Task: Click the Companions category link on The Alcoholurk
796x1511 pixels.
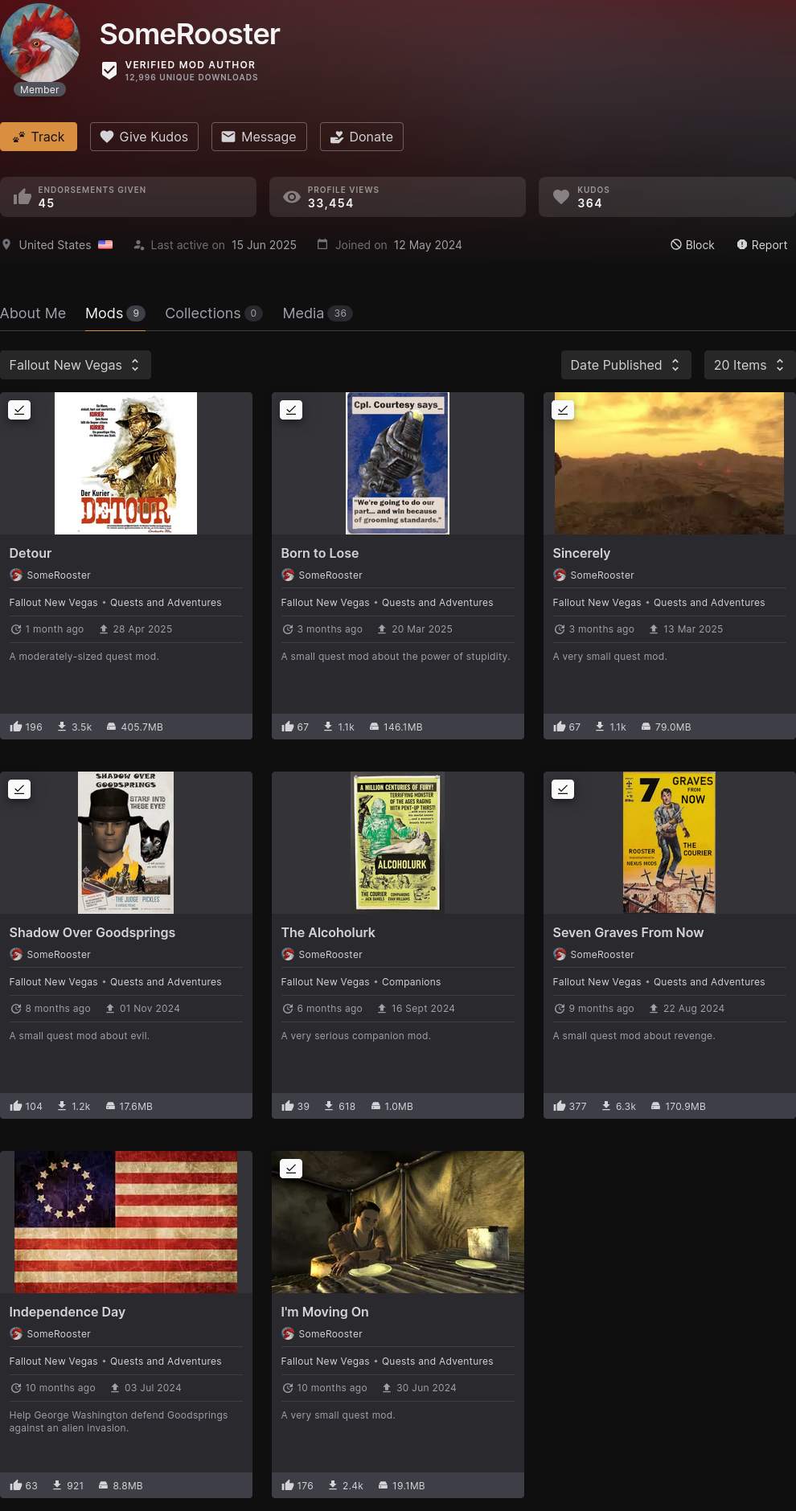Action: (412, 982)
